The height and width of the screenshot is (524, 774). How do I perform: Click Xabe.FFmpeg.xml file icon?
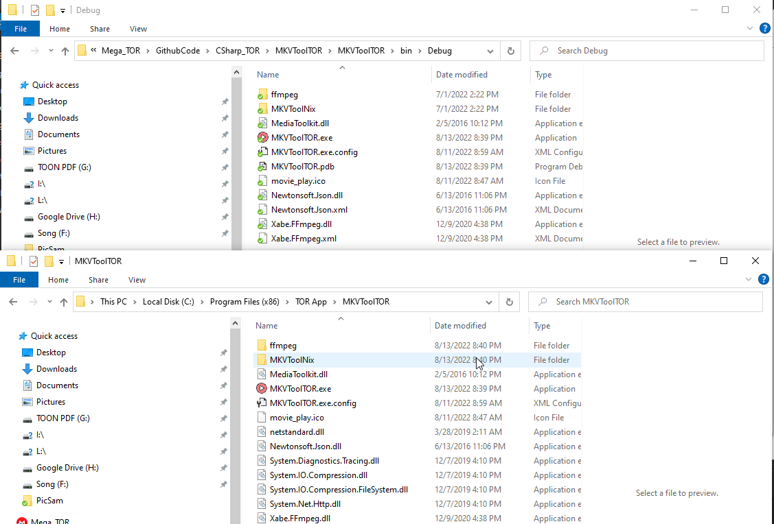262,239
